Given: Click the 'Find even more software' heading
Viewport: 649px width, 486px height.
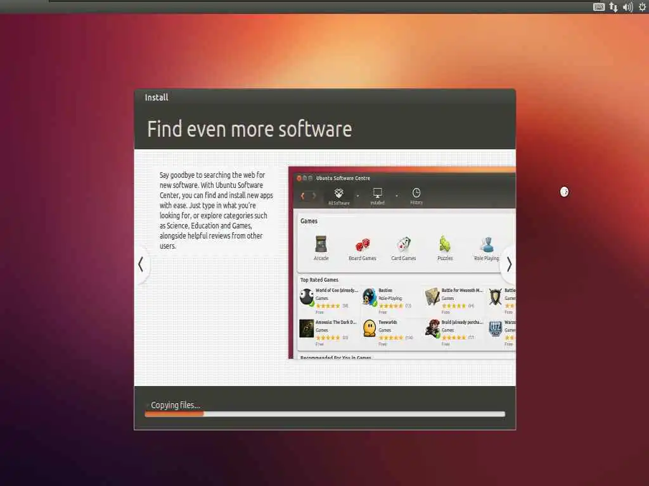Looking at the screenshot, I should pyautogui.click(x=250, y=129).
